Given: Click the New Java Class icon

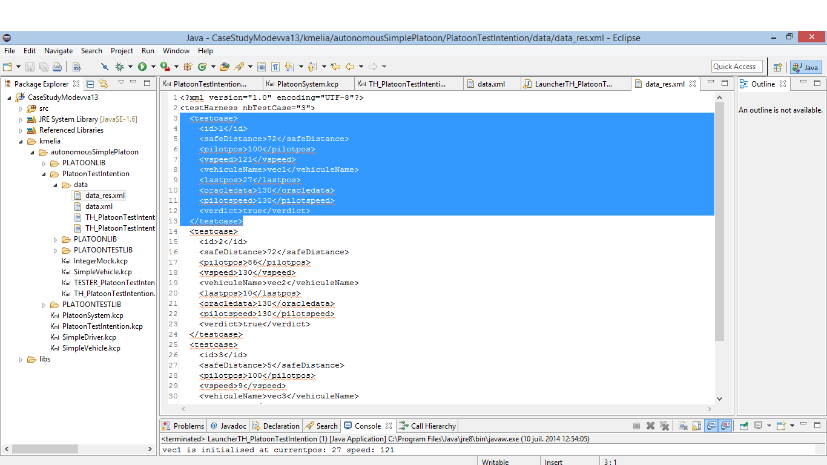Looking at the screenshot, I should (x=203, y=67).
